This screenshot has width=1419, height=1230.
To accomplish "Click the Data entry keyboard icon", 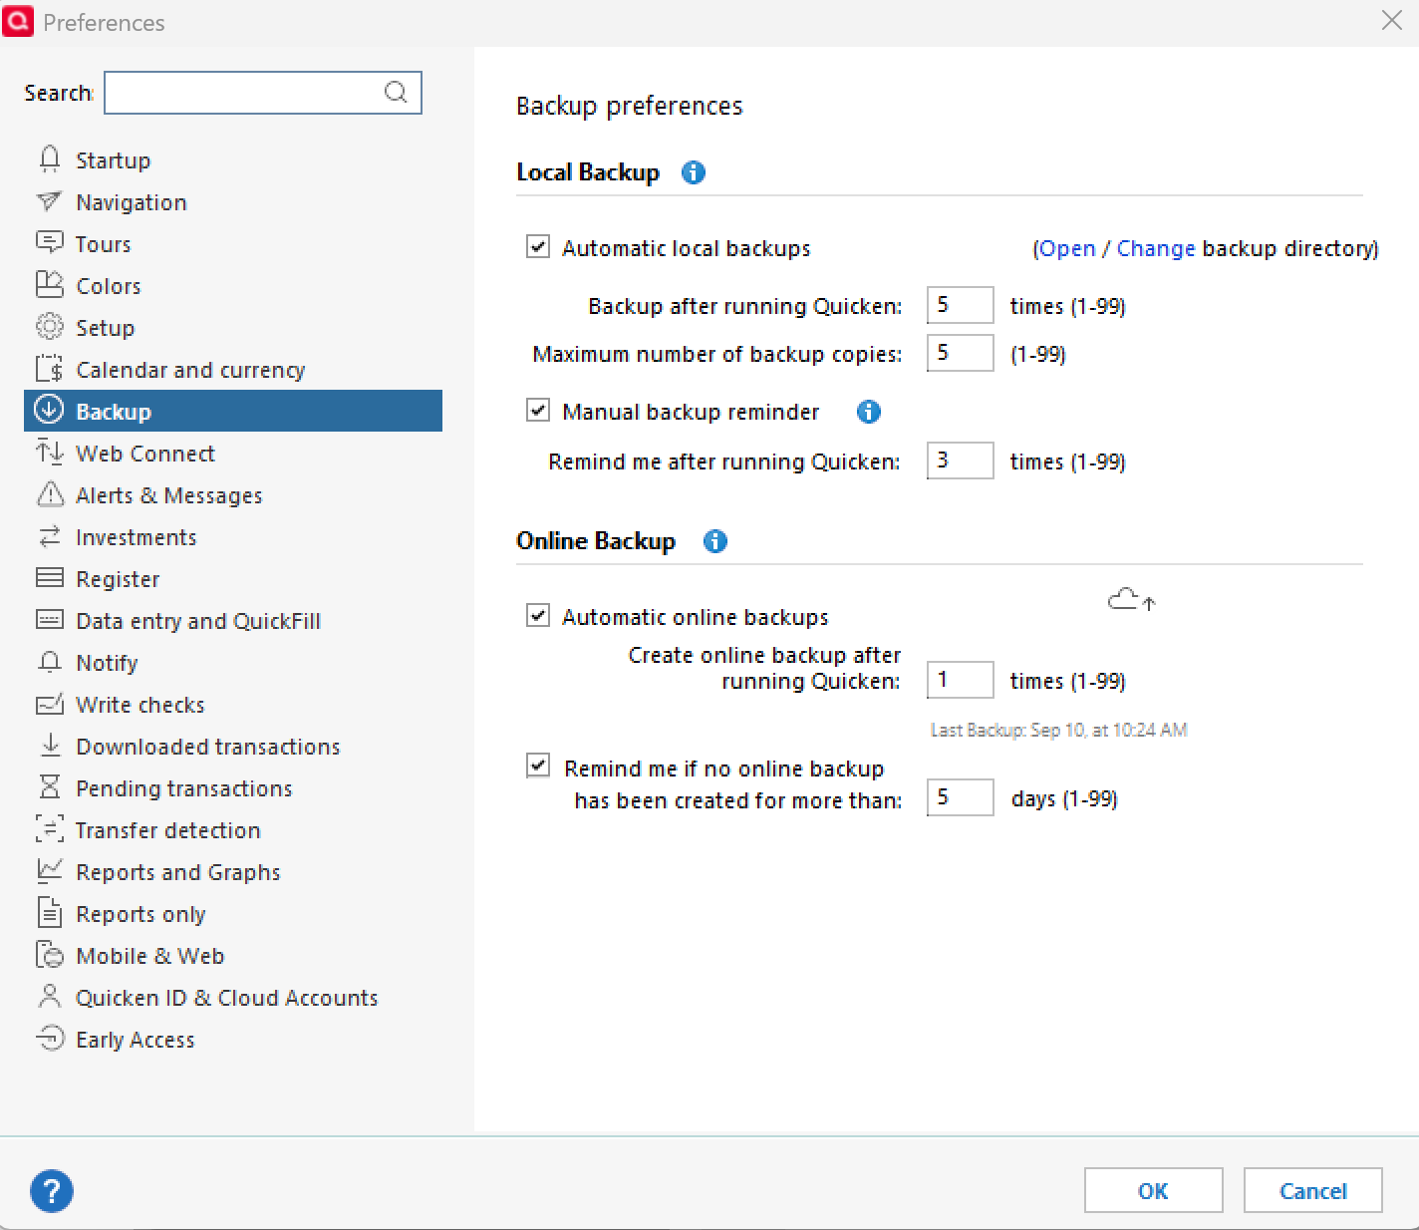I will coord(49,620).
